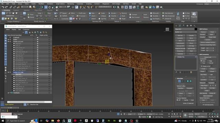Activate the Select and Move tool
Screen dimensions: 220x123
(46, 7)
